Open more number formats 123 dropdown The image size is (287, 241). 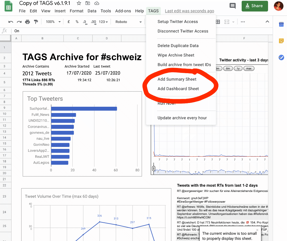tap(103, 22)
